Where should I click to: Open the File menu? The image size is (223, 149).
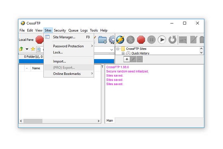click(22, 30)
